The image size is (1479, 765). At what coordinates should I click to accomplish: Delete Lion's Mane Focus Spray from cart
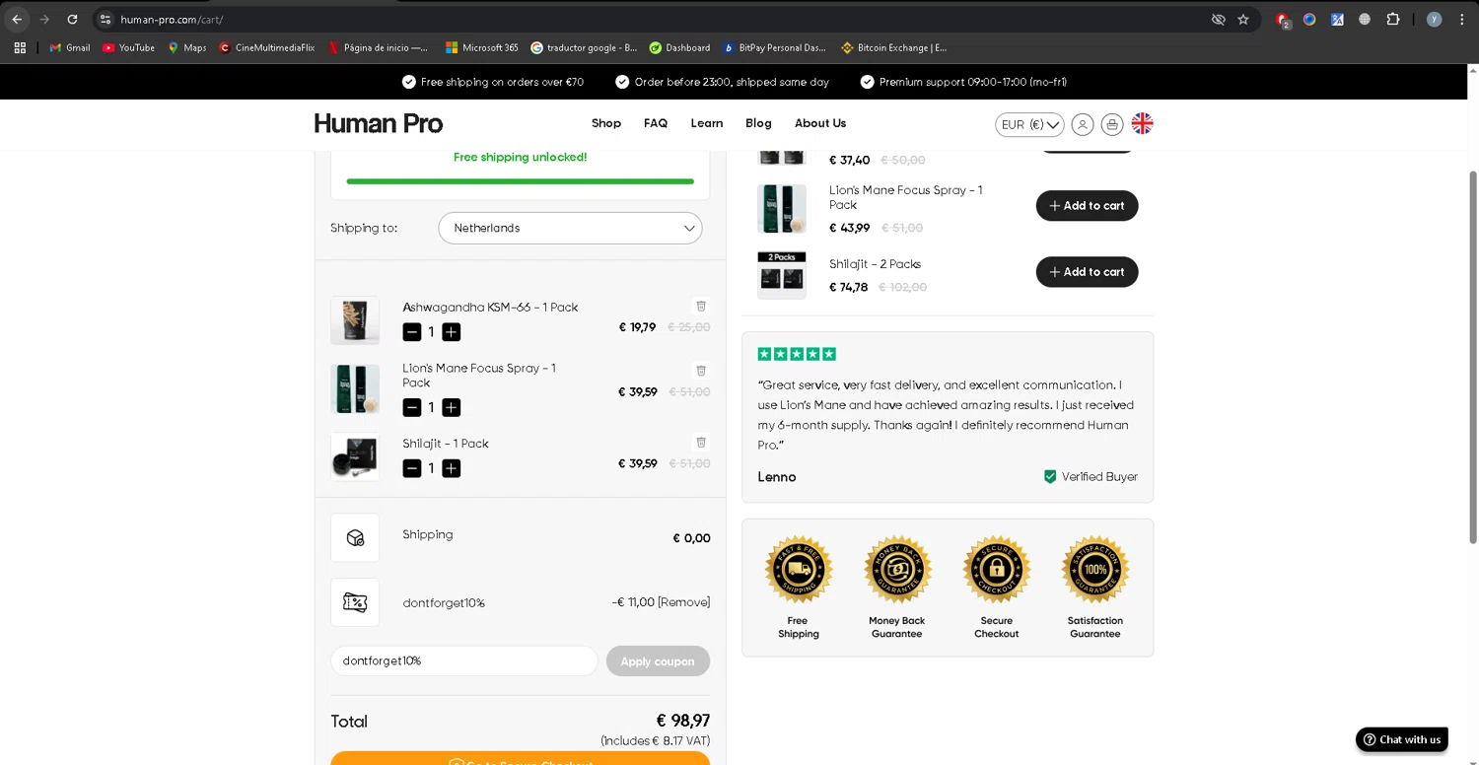pos(701,370)
